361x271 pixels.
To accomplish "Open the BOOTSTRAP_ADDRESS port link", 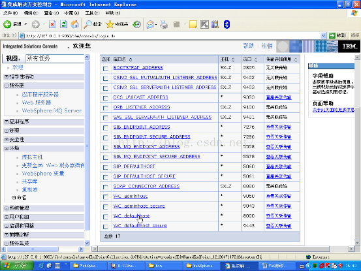I will [x=138, y=68].
